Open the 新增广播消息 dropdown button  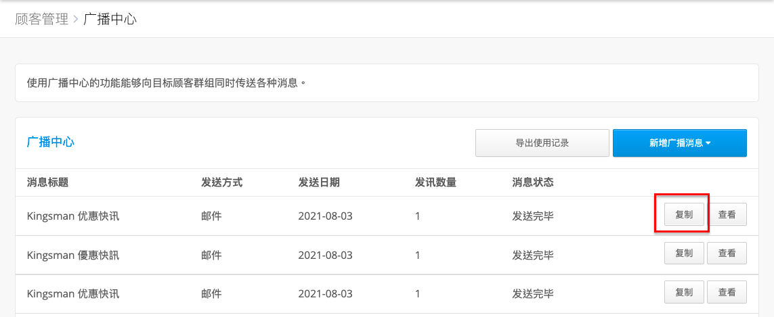tap(679, 143)
